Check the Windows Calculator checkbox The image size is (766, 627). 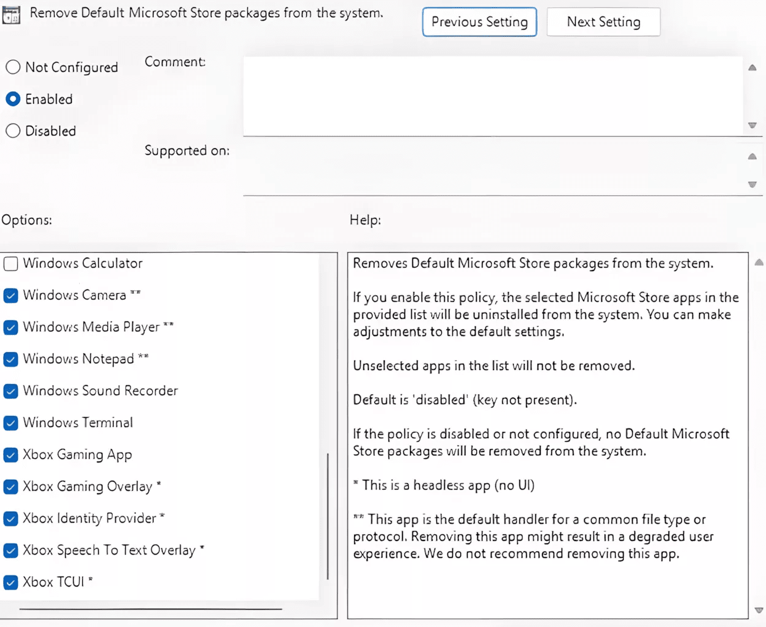(x=10, y=263)
